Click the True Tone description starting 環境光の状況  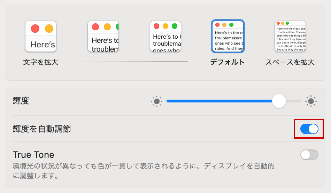[144, 171]
